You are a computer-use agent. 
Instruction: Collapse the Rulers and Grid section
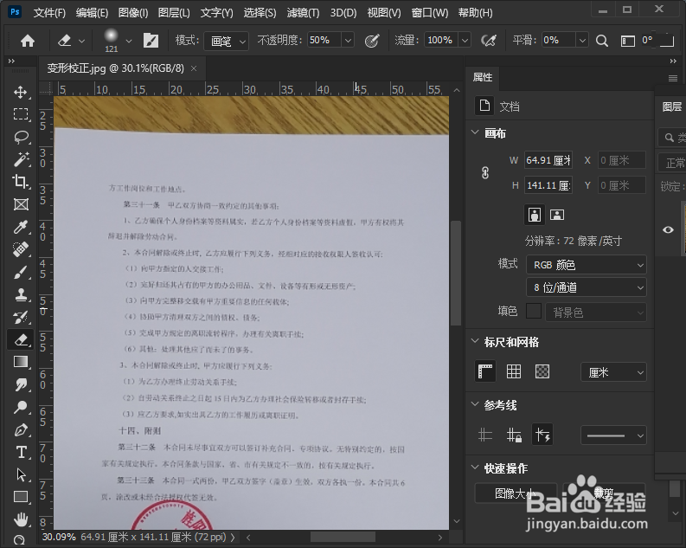pyautogui.click(x=475, y=341)
